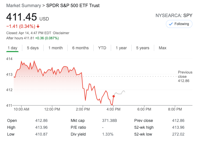Open the 1 year chart view
This screenshot has width=199, height=141.
coord(121,48)
